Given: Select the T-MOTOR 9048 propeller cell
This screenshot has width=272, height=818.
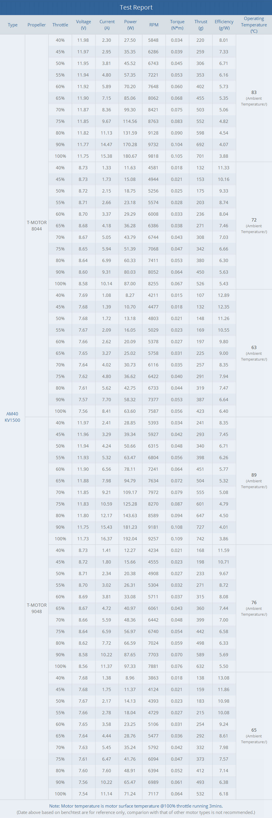Looking at the screenshot, I should [36, 608].
